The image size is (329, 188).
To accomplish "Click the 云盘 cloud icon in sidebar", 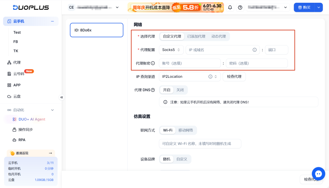I will 9,96.
